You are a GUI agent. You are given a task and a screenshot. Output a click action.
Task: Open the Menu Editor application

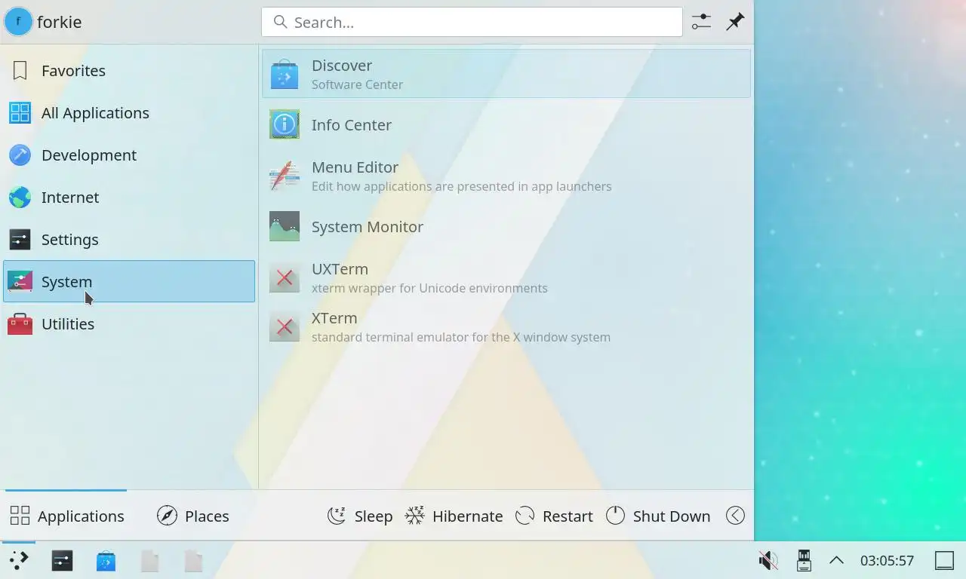click(x=506, y=176)
